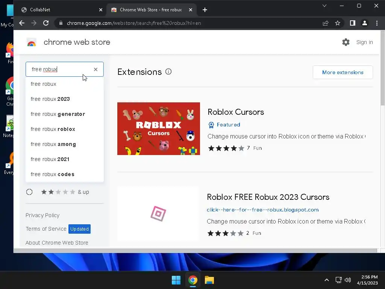Image resolution: width=385 pixels, height=289 pixels.
Task: Show hidden system tray icons
Action: [x=327, y=280]
